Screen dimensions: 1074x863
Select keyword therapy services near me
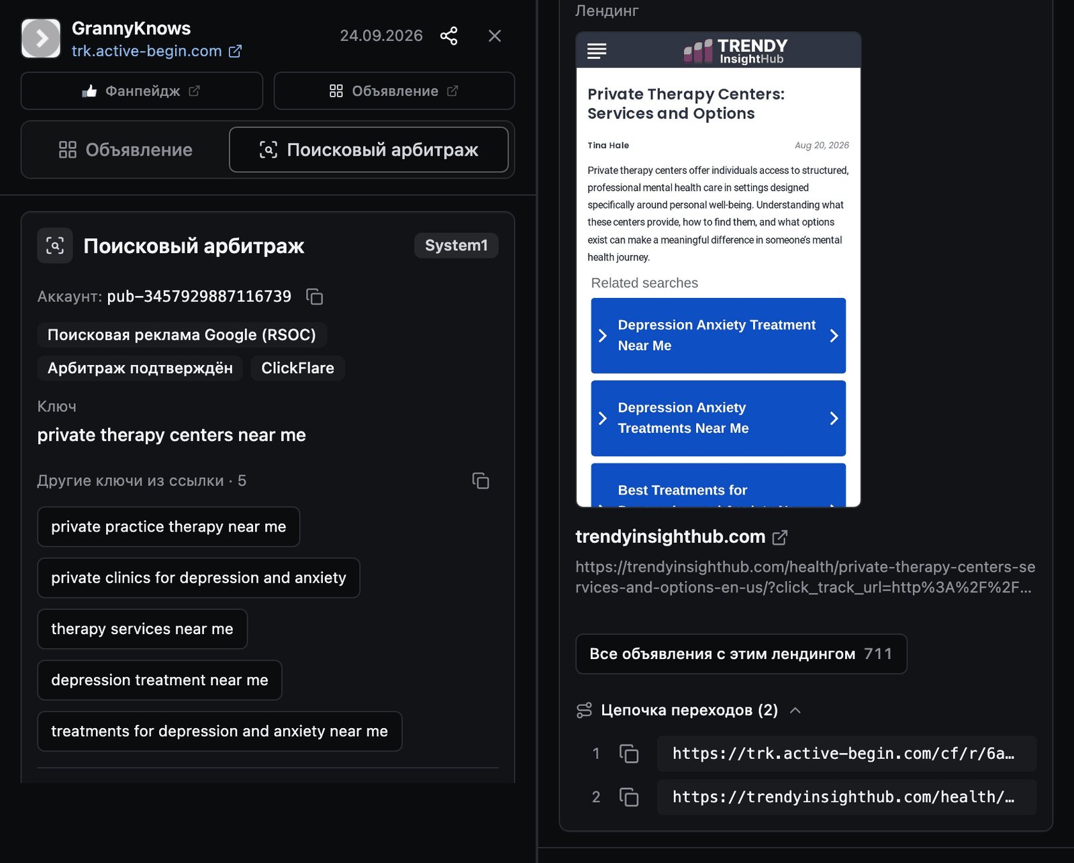(142, 629)
